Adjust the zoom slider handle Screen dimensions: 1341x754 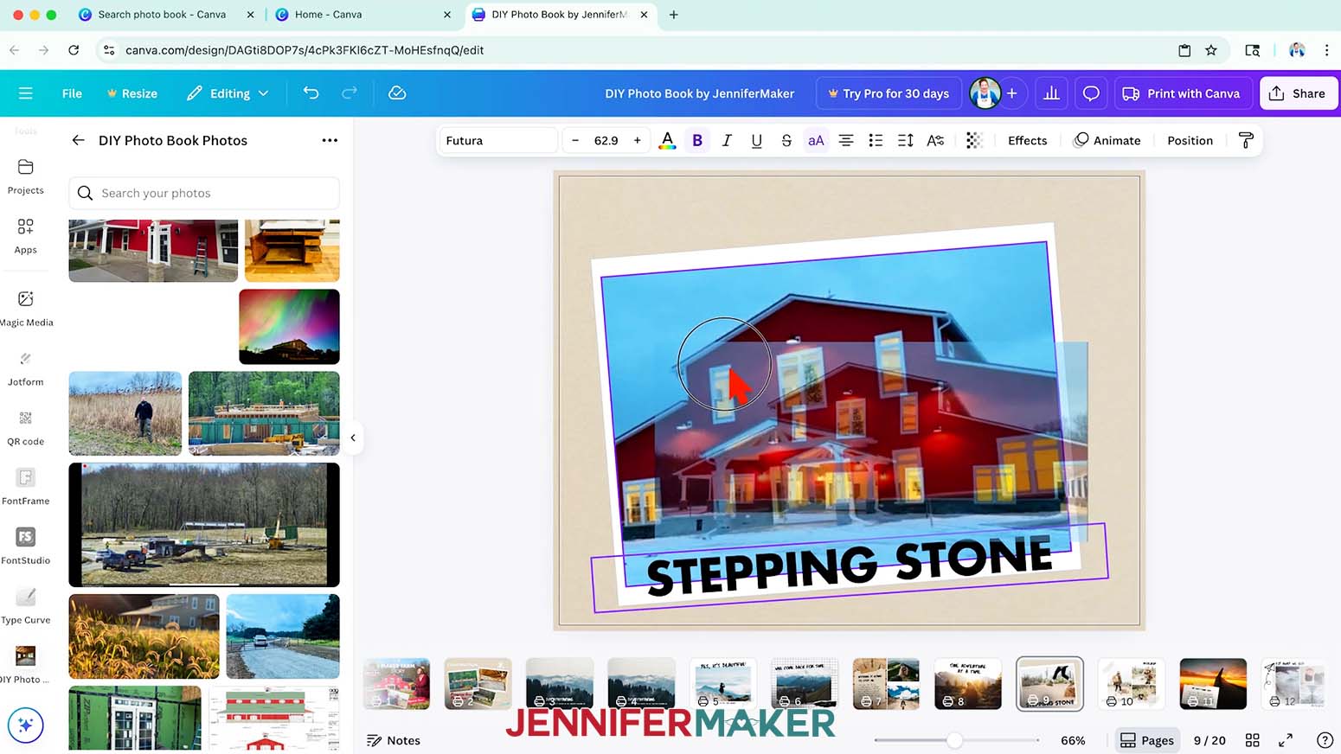(954, 740)
